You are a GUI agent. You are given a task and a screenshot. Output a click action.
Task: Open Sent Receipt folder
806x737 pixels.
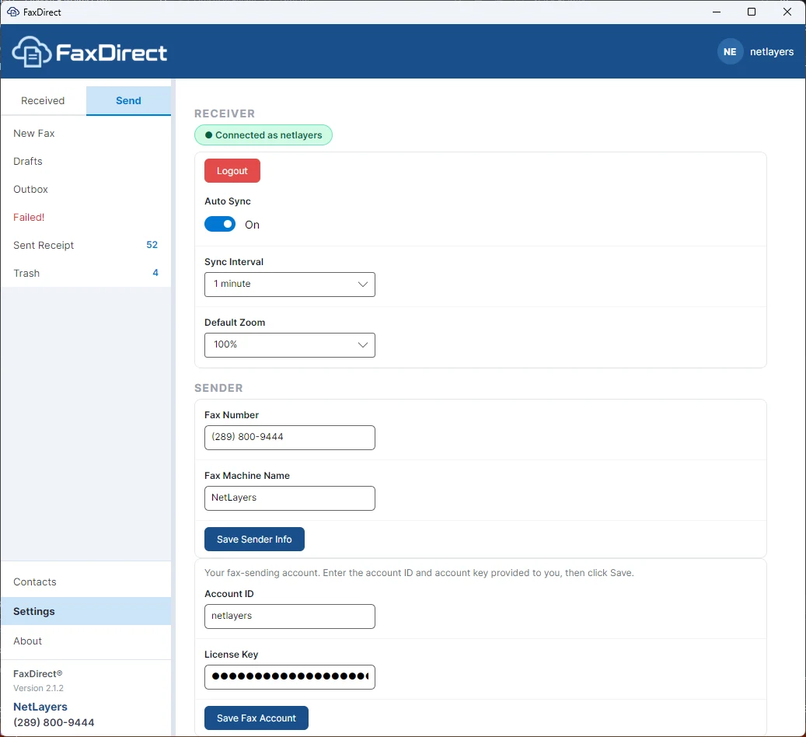[85, 246]
